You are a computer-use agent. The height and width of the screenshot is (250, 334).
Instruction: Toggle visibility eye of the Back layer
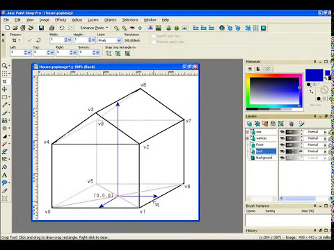click(x=282, y=151)
